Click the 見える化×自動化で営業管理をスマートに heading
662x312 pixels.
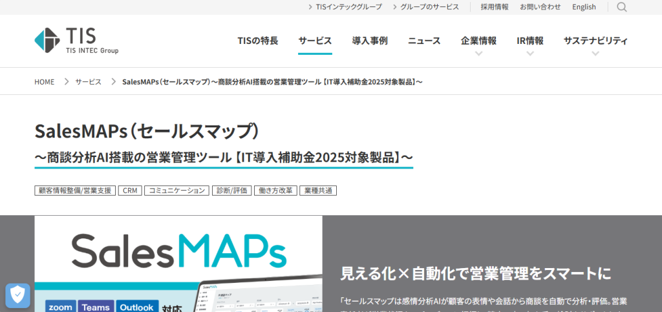click(x=476, y=274)
